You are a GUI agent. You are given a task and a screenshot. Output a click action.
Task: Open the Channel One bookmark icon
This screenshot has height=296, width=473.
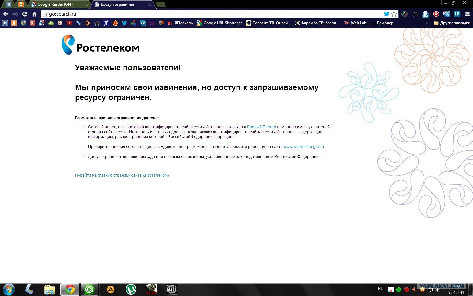click(106, 23)
